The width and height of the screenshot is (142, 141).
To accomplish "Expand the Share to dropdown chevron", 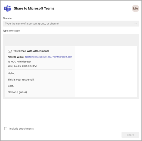I will (135, 24).
